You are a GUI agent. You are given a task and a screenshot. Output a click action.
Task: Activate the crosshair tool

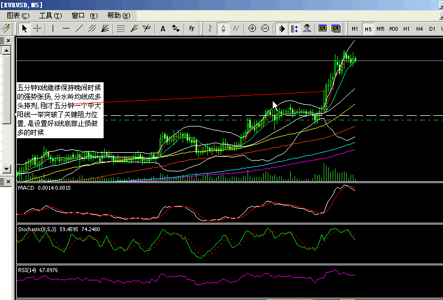pyautogui.click(x=38, y=29)
